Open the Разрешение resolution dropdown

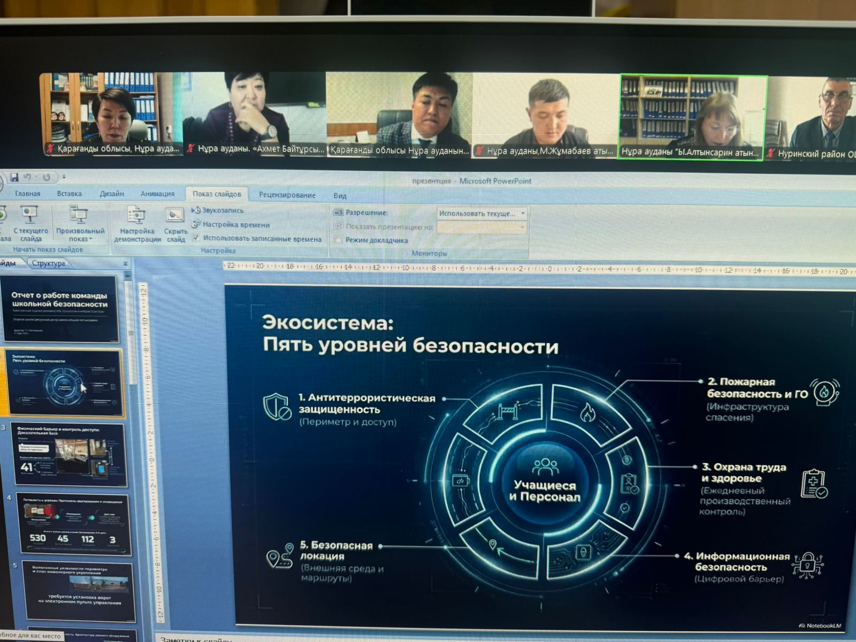pyautogui.click(x=523, y=213)
